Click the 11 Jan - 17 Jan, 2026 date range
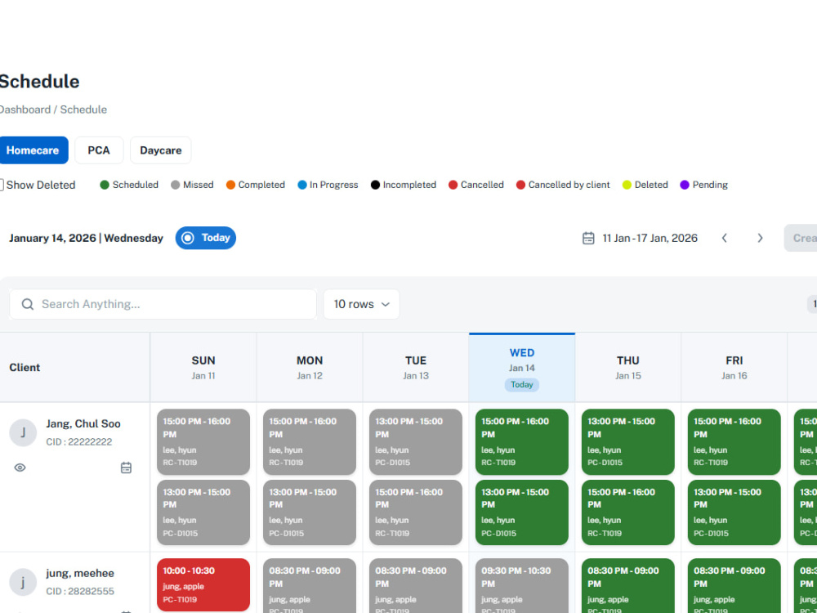 [650, 238]
